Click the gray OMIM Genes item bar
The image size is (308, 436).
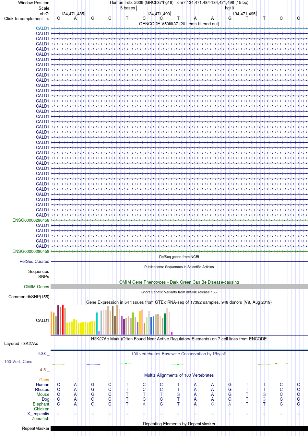pos(179,287)
